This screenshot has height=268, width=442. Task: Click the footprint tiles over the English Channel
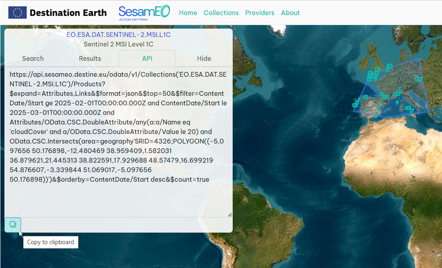point(373,75)
